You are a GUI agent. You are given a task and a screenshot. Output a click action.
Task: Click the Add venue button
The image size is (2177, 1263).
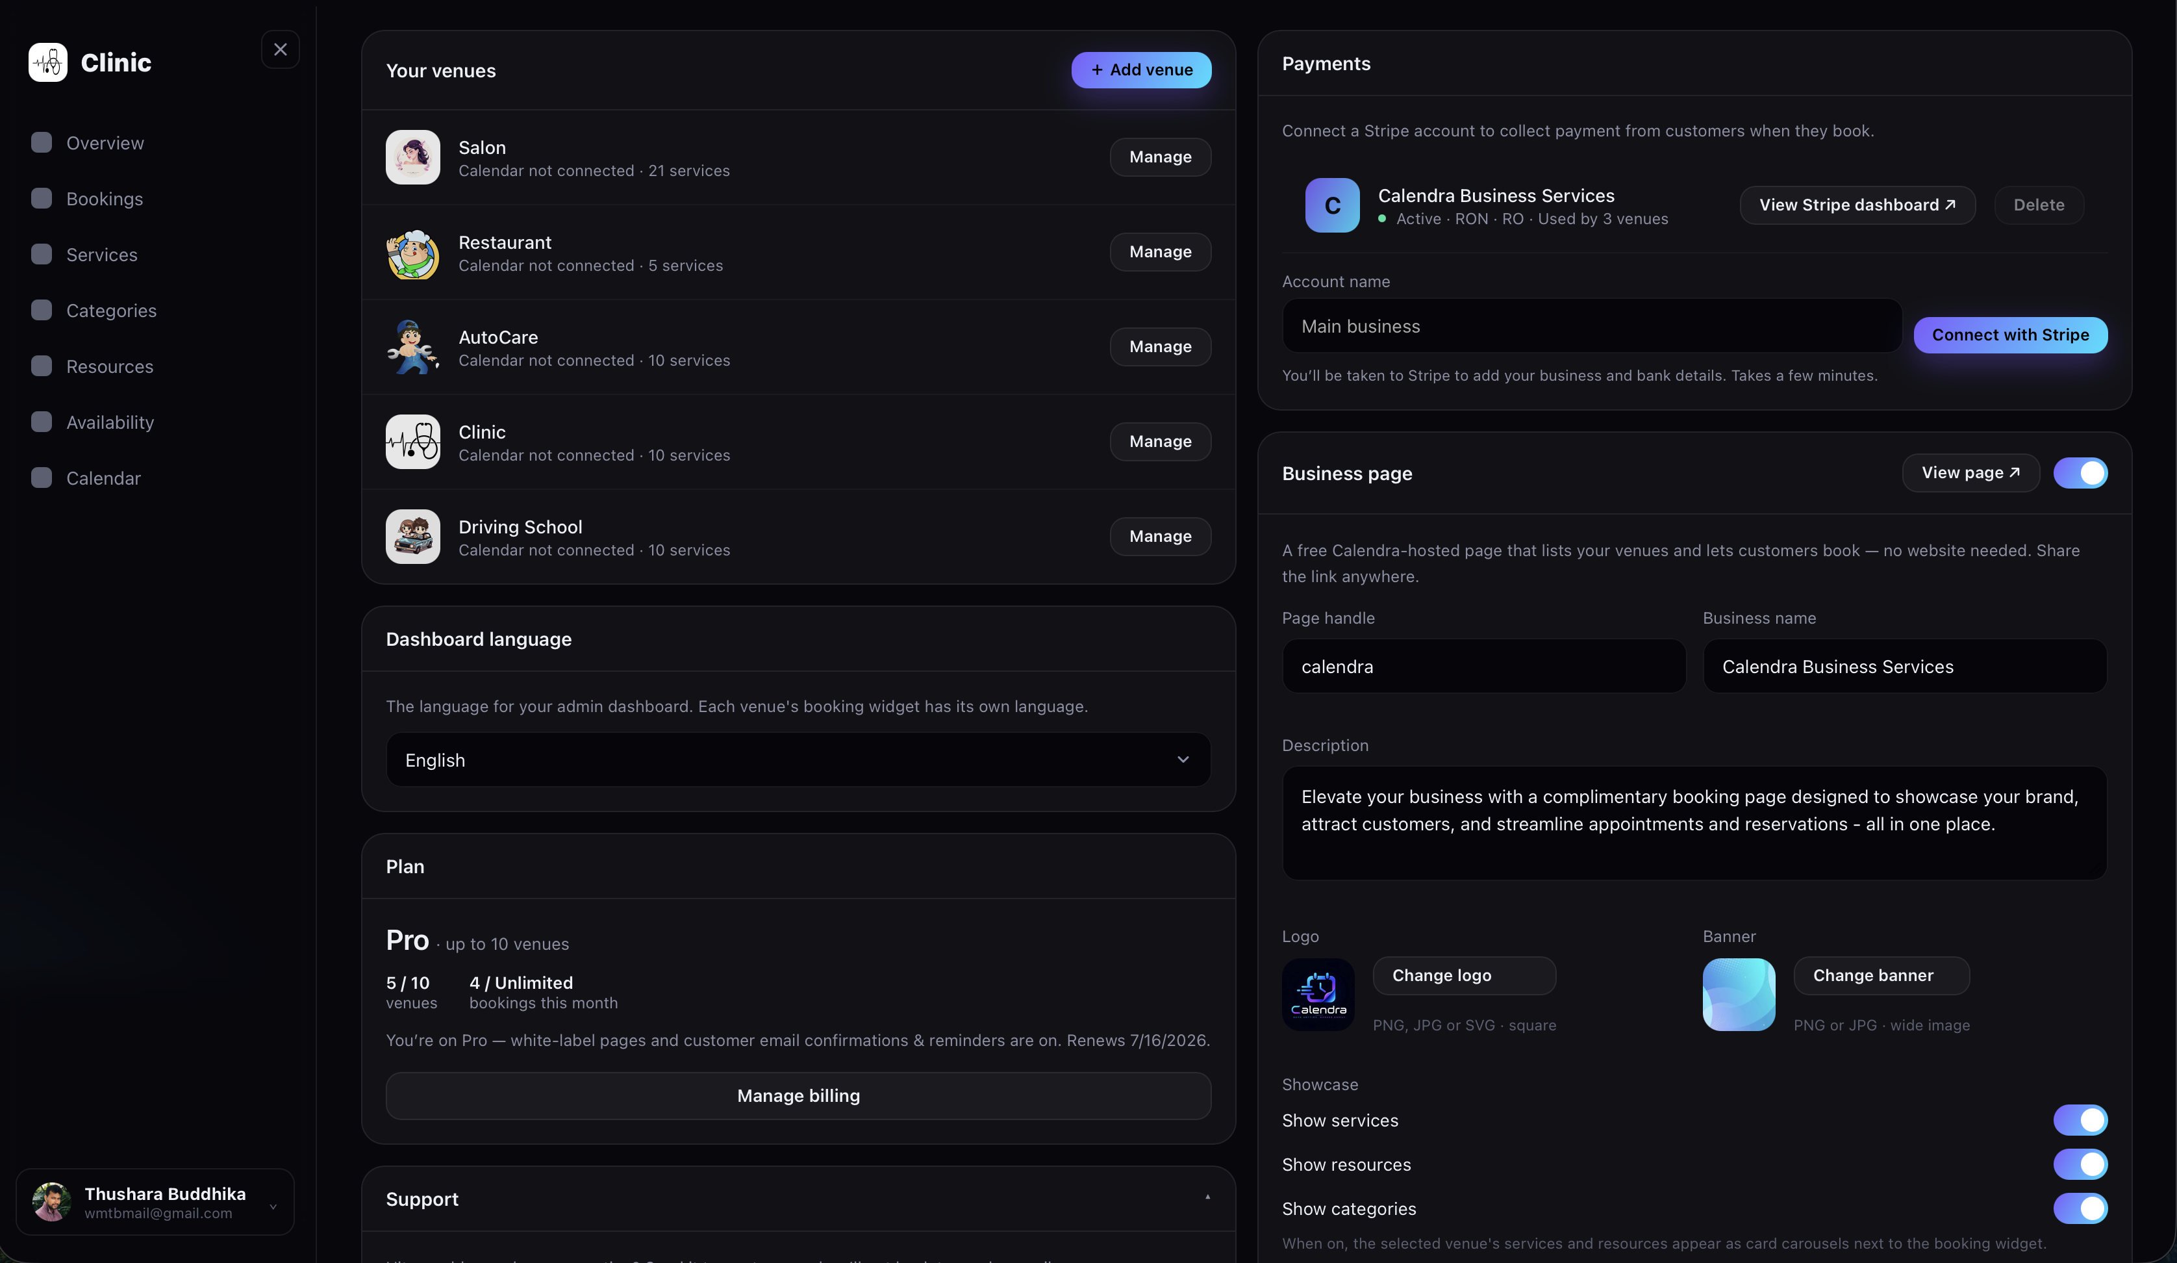(x=1141, y=70)
